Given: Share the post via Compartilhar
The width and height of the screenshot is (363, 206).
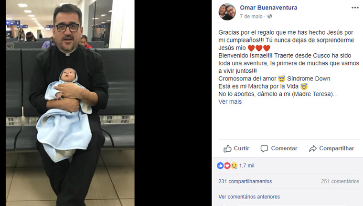Looking at the screenshot, I should click(336, 148).
